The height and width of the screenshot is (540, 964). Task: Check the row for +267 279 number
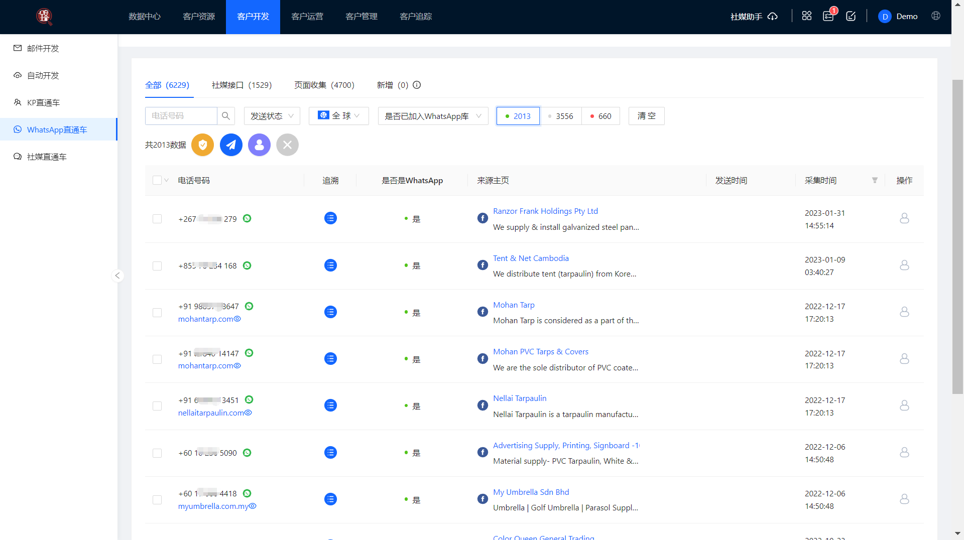coord(157,219)
